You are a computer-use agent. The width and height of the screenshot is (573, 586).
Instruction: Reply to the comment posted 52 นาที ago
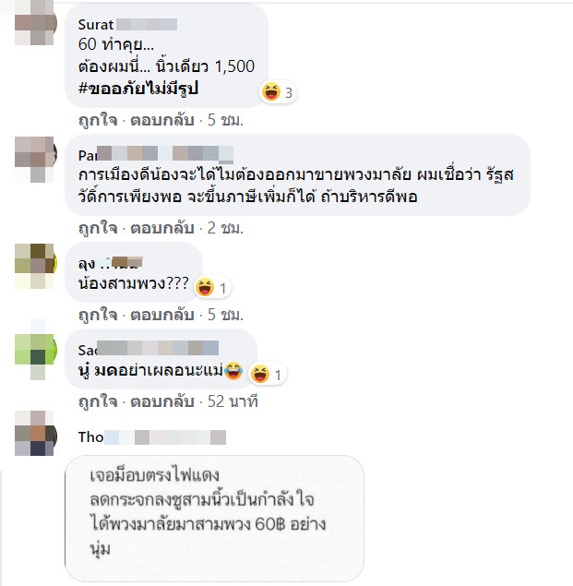click(x=162, y=401)
